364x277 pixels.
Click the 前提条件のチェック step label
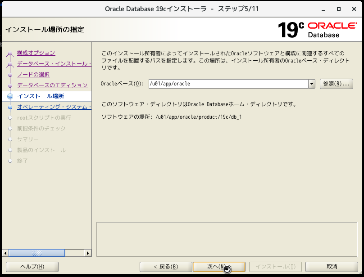tap(41, 129)
